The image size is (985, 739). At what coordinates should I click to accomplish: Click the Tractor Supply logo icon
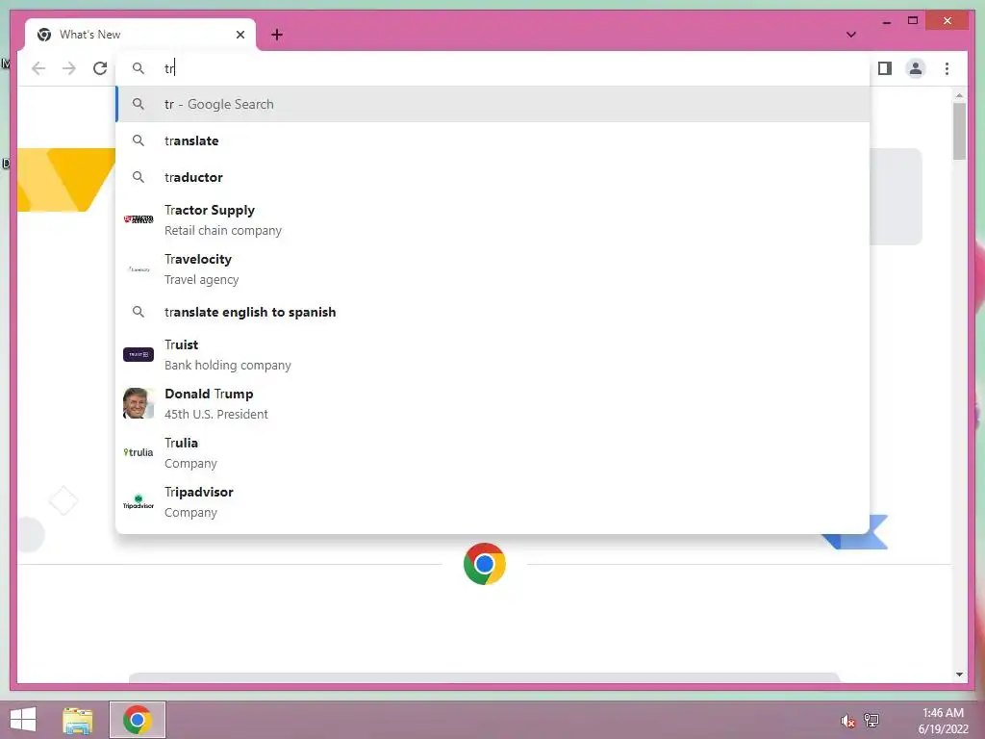coord(139,219)
